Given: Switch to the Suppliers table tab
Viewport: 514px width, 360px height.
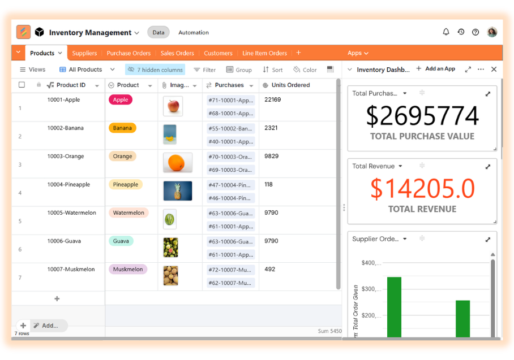Looking at the screenshot, I should (84, 53).
